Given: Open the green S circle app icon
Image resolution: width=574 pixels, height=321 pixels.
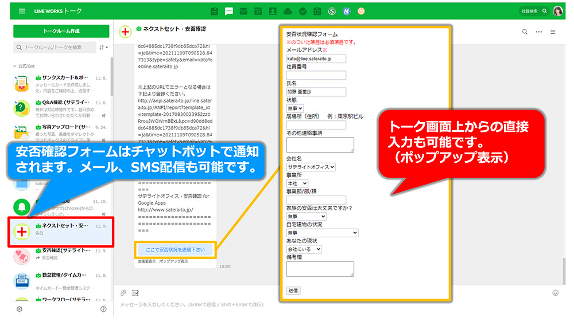Looking at the screenshot, I should (332, 11).
